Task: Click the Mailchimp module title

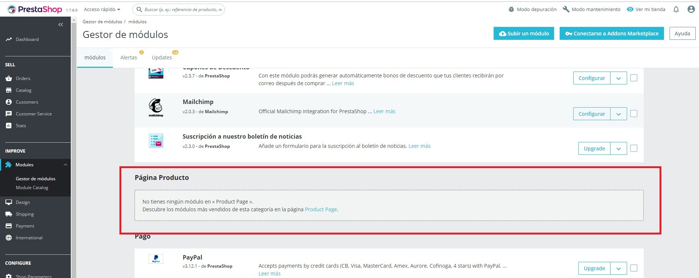Action: pos(198,102)
